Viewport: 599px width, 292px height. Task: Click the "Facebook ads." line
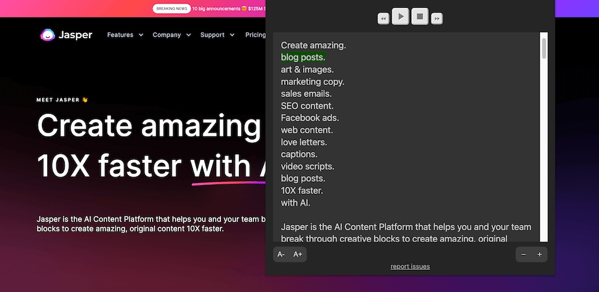tap(310, 118)
